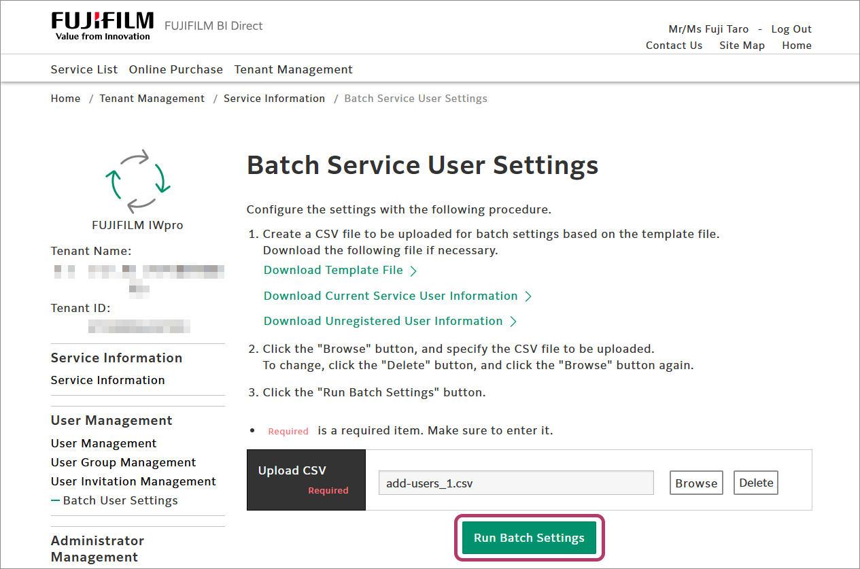
Task: Navigate to Home in the breadcrumb
Action: [65, 99]
